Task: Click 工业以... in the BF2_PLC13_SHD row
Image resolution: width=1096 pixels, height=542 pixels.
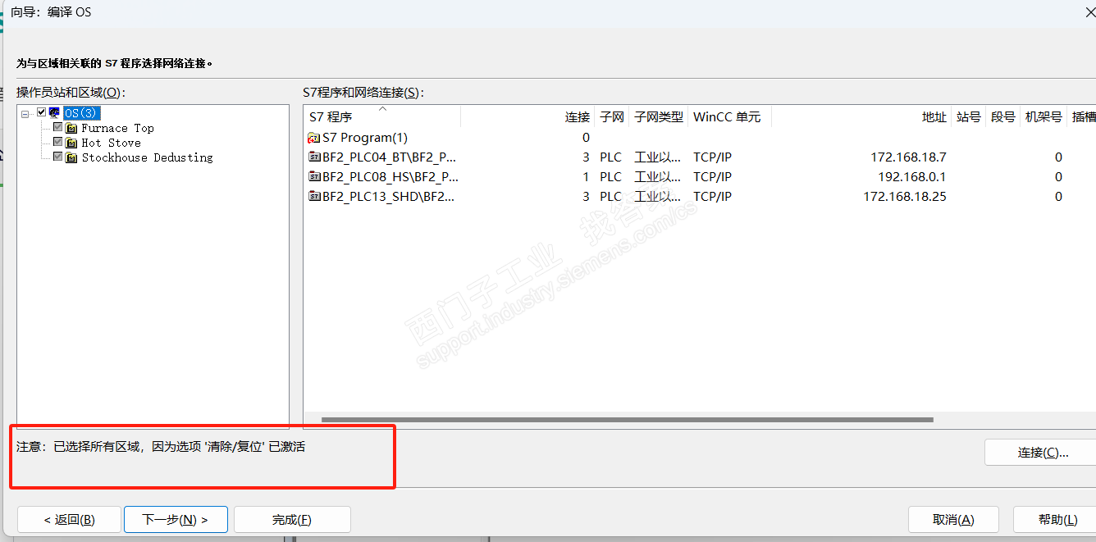Action: tap(657, 196)
